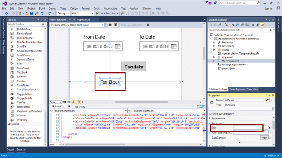The width and height of the screenshot is (282, 158).
Task: Switch designer to portrait orientation icon
Action: click(115, 25)
